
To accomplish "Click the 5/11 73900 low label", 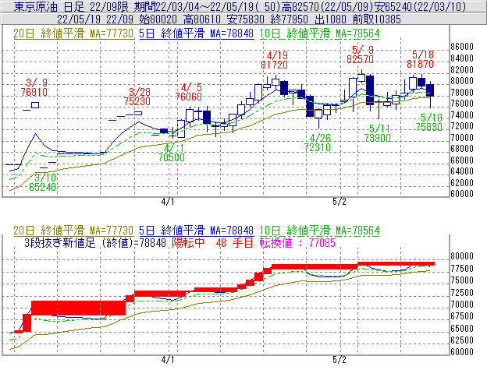I will (x=378, y=133).
